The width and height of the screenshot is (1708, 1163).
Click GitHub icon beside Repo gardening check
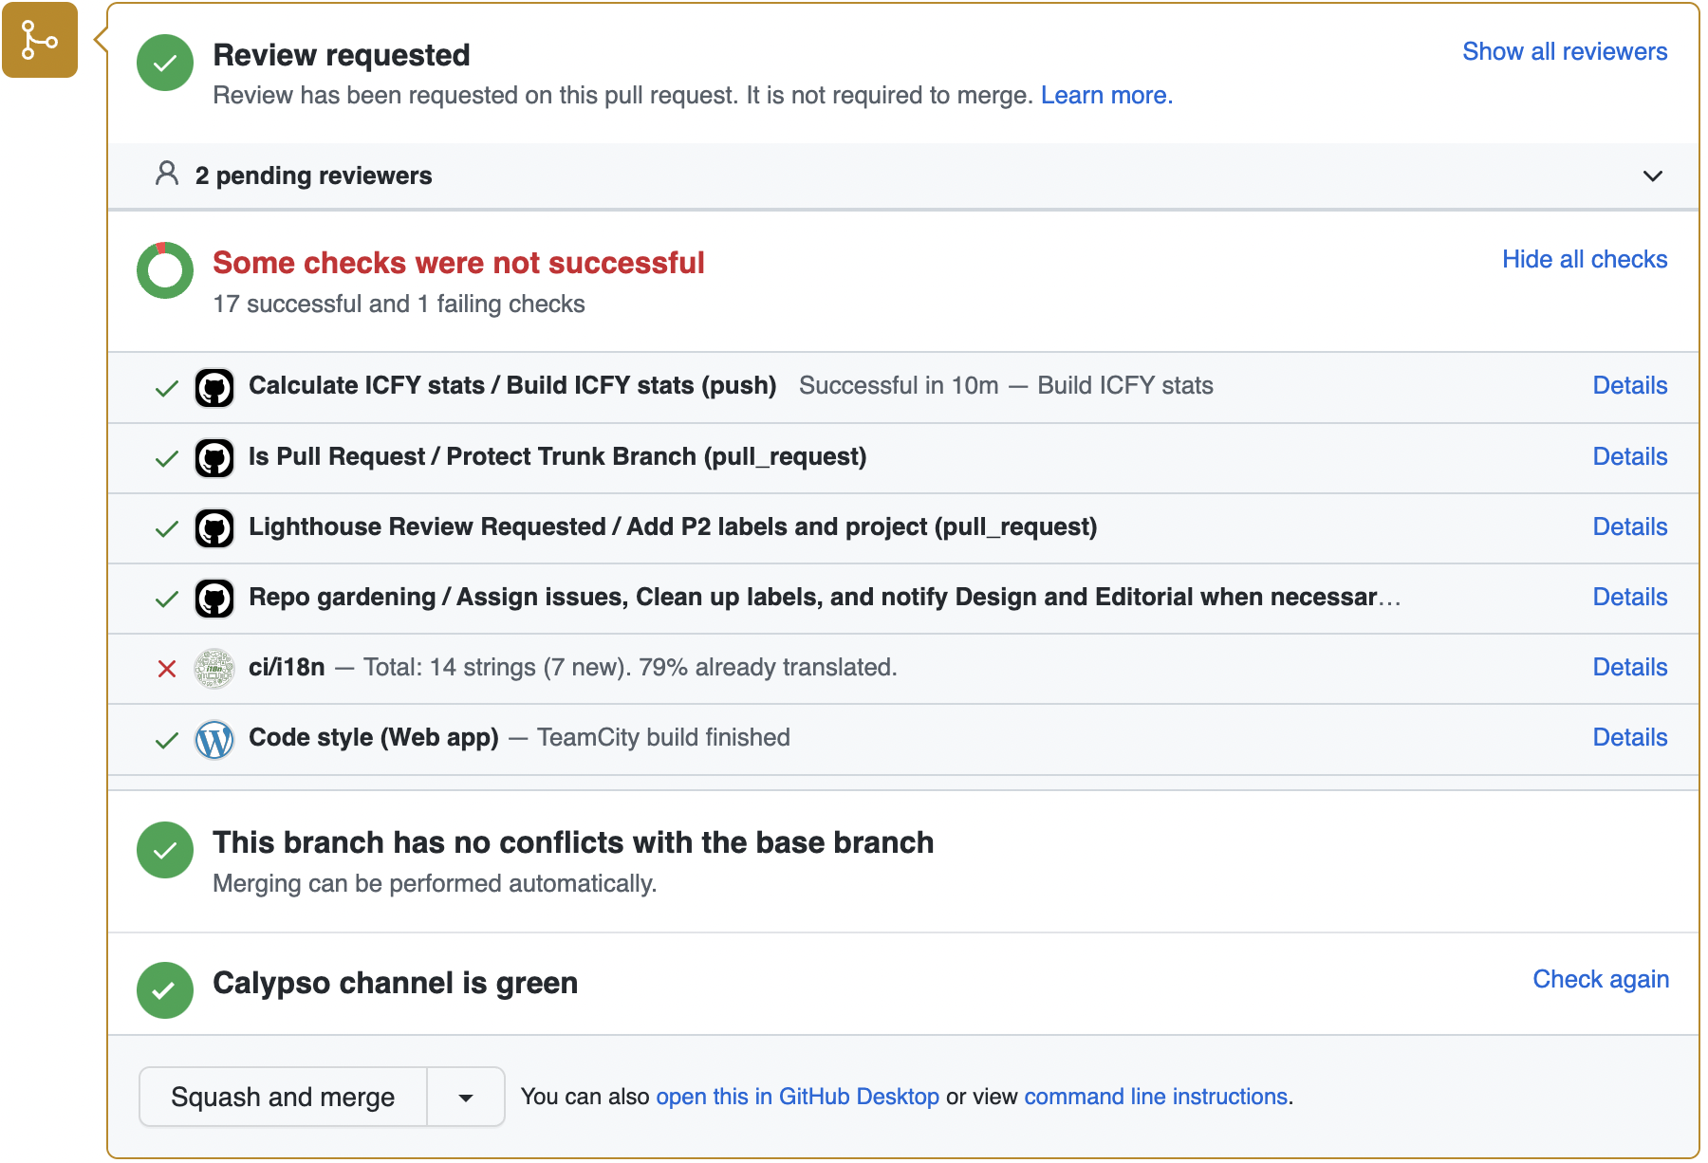click(214, 599)
